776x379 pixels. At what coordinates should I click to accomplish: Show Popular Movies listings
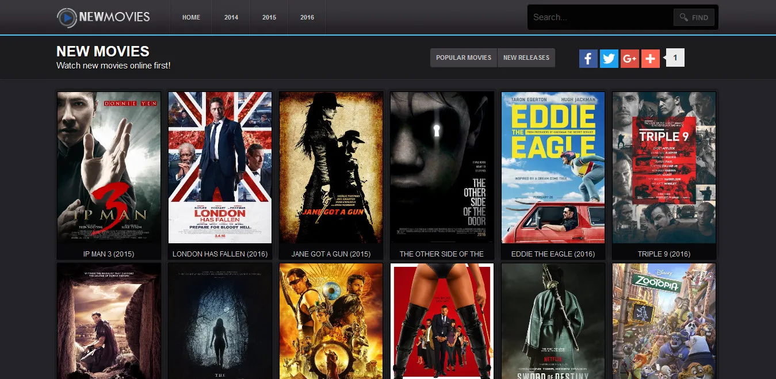pyautogui.click(x=463, y=58)
